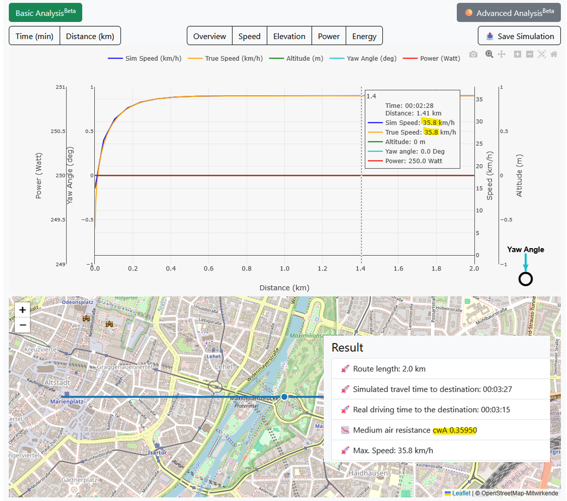Select the Energy tab
Viewport: 567px width, 501px height.
pos(364,36)
